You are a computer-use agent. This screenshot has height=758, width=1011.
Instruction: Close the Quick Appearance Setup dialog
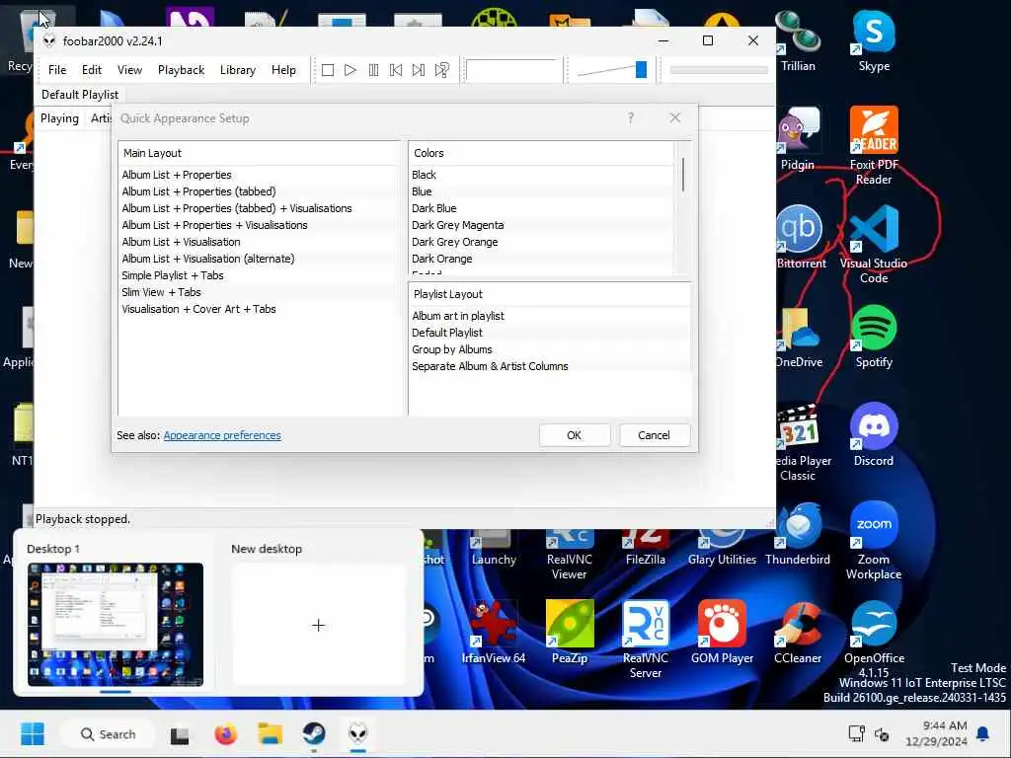[x=675, y=118]
